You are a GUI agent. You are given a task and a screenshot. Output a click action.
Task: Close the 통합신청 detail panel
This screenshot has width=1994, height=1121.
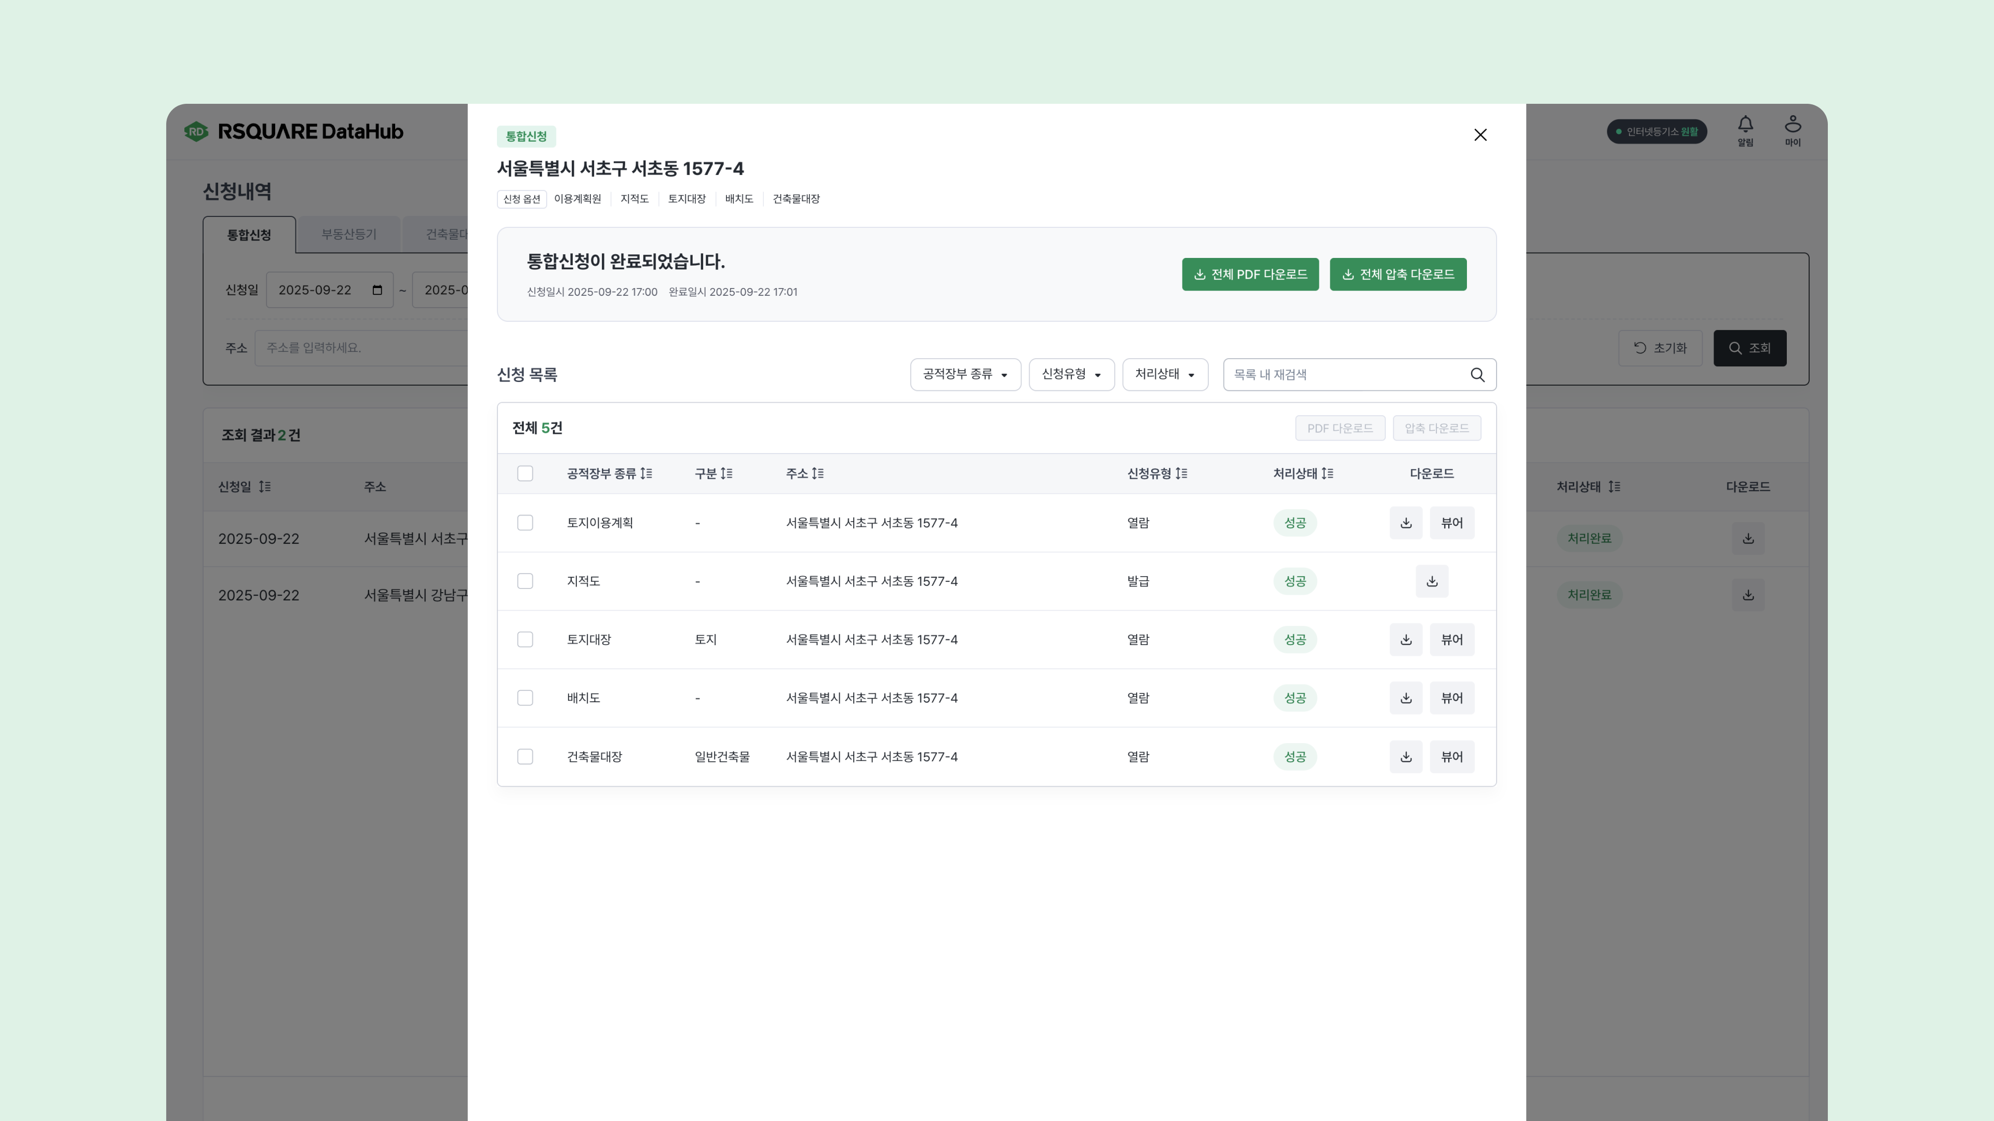click(x=1480, y=134)
